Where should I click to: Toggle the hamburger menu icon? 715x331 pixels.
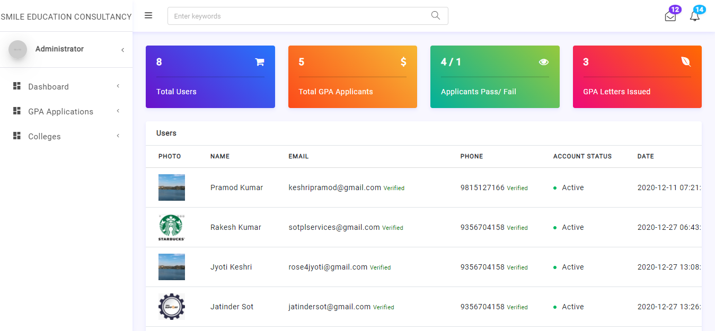(x=148, y=16)
